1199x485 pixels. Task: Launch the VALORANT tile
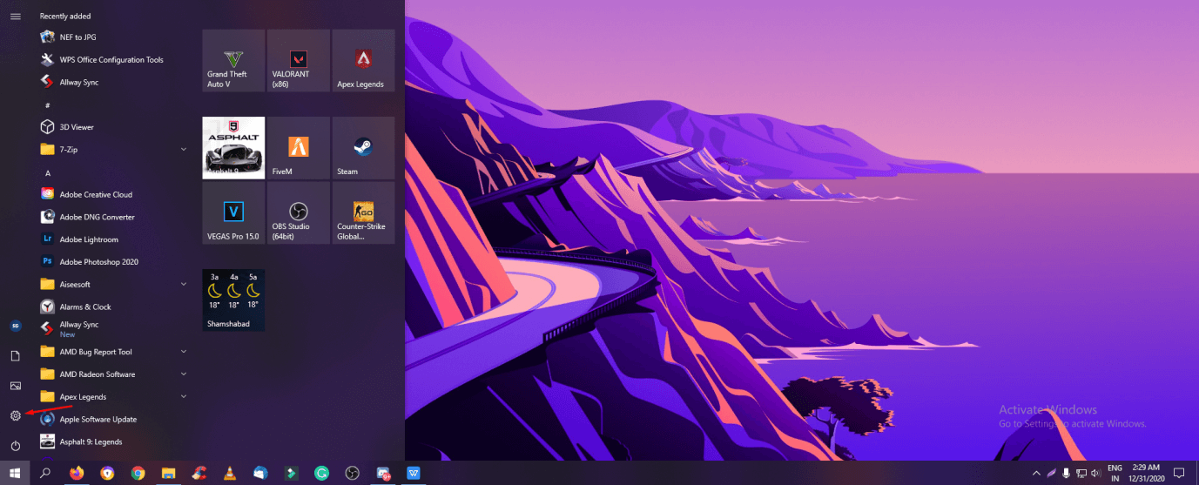pyautogui.click(x=299, y=60)
